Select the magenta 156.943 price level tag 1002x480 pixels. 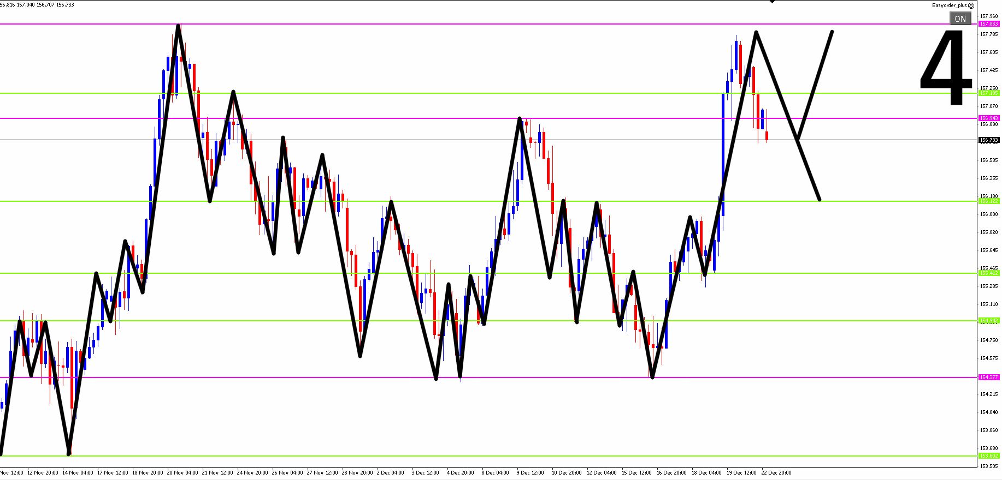point(989,118)
